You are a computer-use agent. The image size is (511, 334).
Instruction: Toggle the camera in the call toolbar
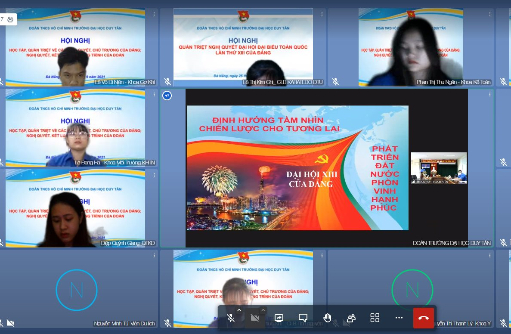coord(255,318)
